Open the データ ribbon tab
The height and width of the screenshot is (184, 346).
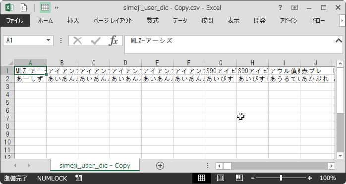180,21
